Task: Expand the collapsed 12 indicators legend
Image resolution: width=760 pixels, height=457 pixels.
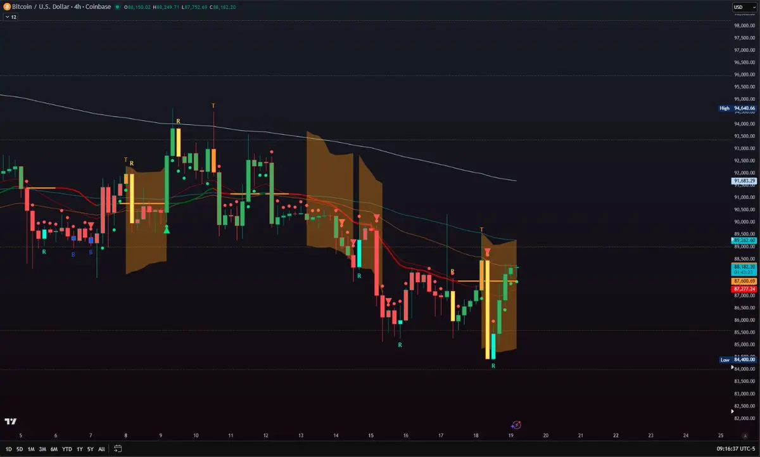Action: pos(10,17)
